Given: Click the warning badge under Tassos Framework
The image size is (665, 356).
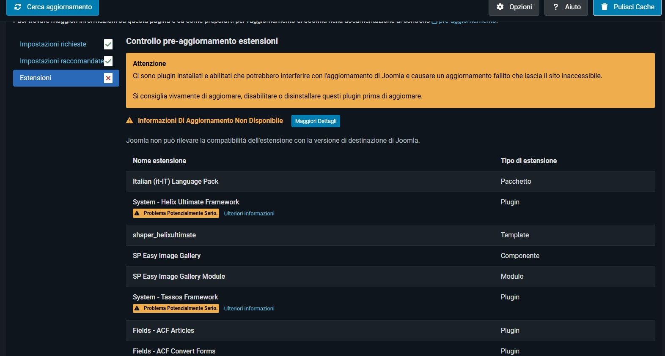Looking at the screenshot, I should click(176, 308).
